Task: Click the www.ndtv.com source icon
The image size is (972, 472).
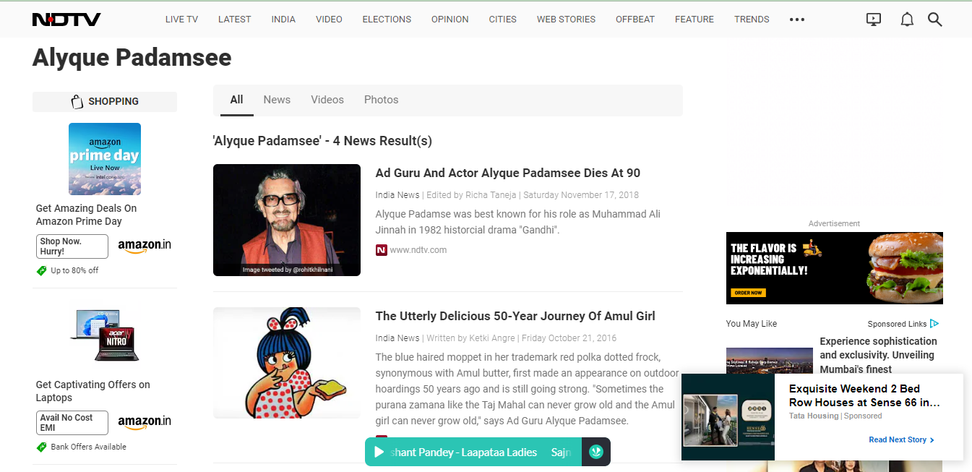Action: 381,250
